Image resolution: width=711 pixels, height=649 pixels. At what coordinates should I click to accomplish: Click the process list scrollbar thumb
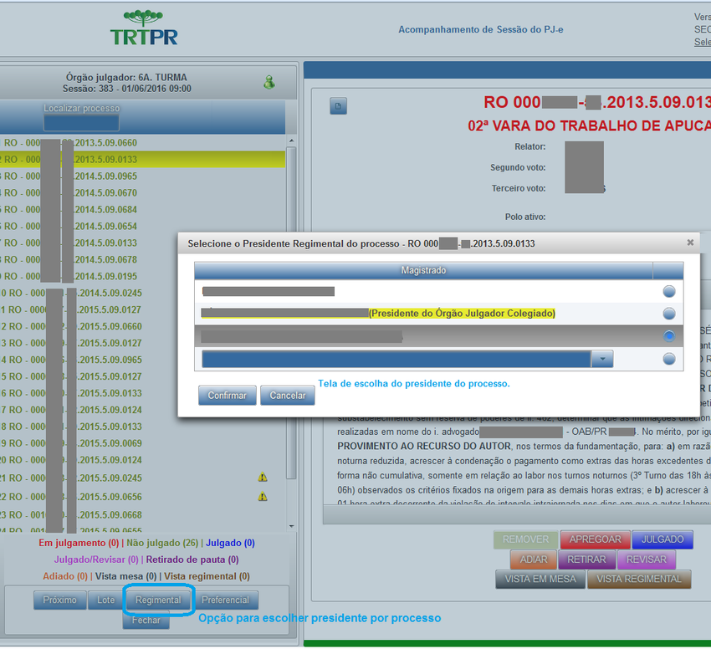click(x=292, y=312)
